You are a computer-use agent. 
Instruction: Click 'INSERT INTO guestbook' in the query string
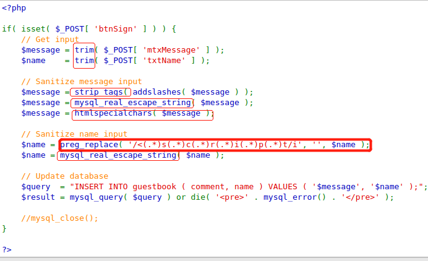(126, 187)
